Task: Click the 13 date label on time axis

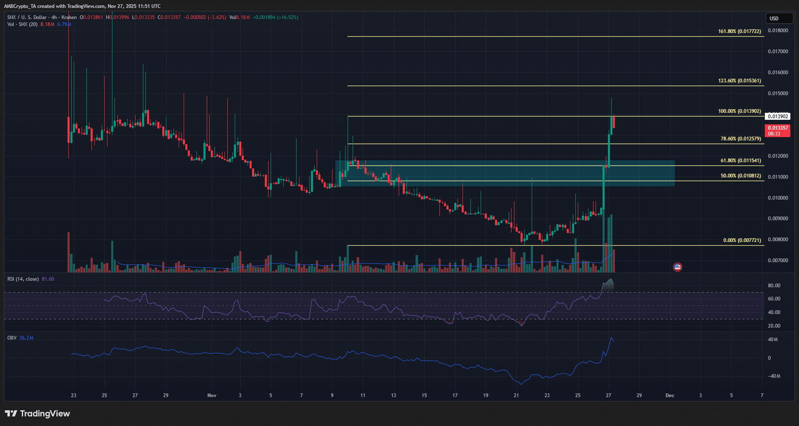Action: 394,396
